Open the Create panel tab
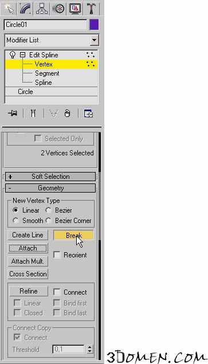The image size is (208, 364). click(x=9, y=9)
